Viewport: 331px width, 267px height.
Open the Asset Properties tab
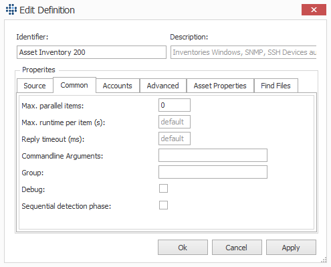[220, 86]
